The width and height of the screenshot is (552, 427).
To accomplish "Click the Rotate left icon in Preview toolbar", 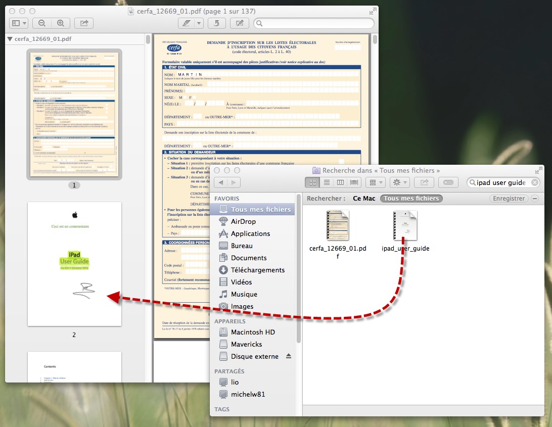I will pyautogui.click(x=216, y=23).
